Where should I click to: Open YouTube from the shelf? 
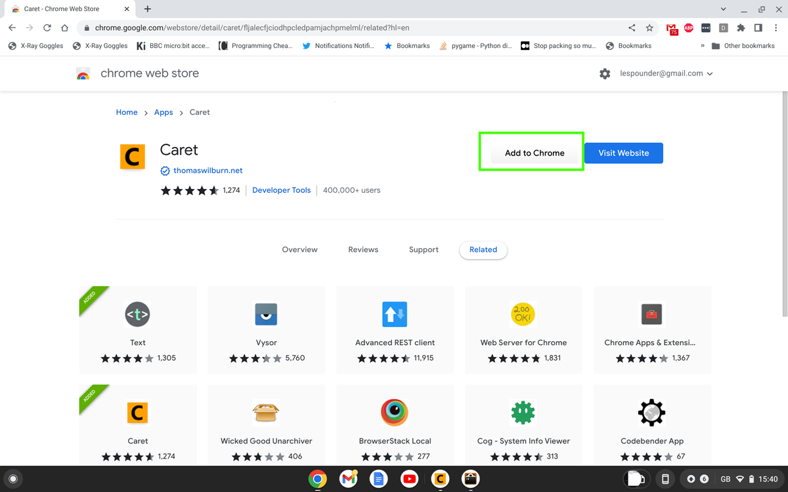(409, 479)
